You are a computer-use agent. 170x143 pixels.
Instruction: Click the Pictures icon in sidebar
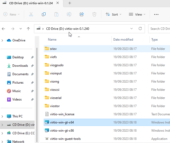pyautogui.click(x=9, y=83)
